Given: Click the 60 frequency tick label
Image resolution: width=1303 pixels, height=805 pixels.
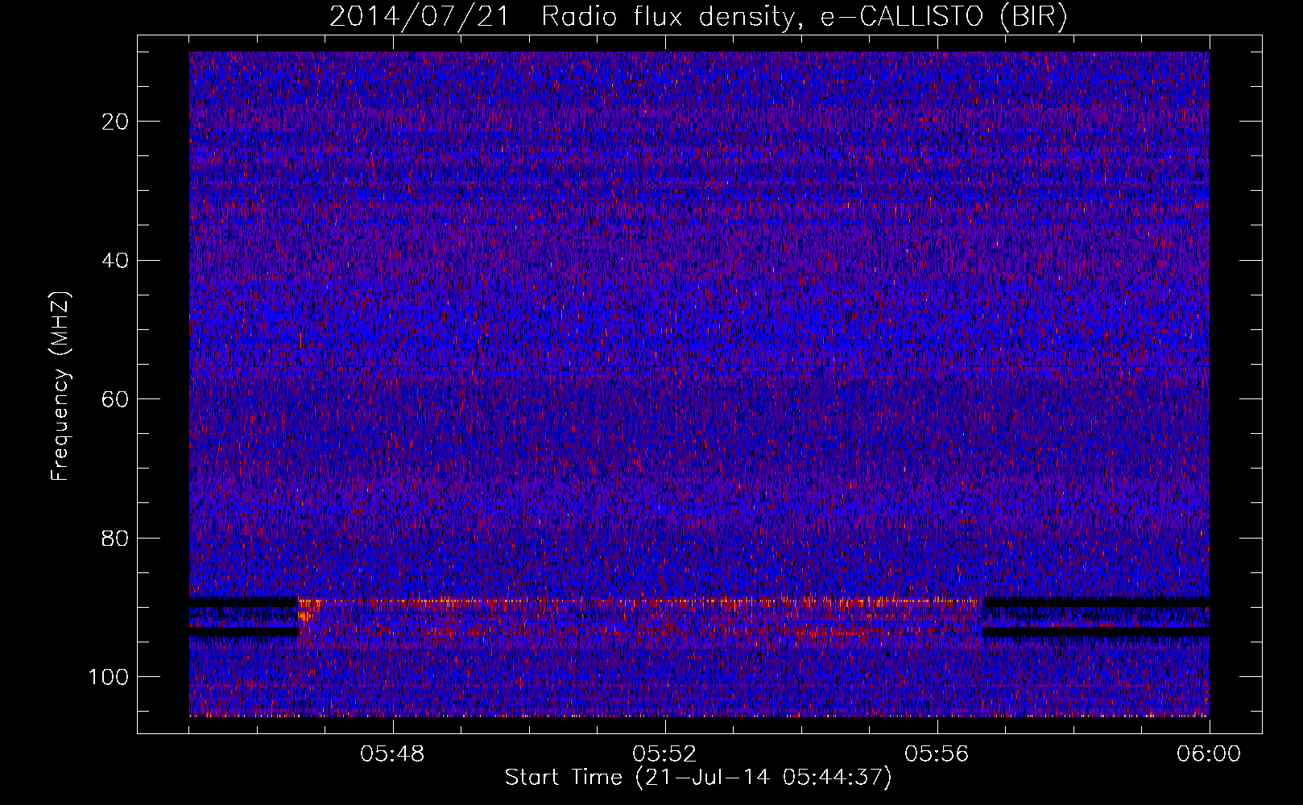Looking at the screenshot, I should point(116,399).
